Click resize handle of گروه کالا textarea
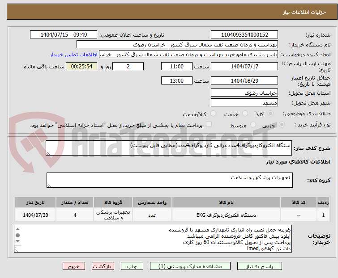338x278 pixels. (x=49, y=185)
